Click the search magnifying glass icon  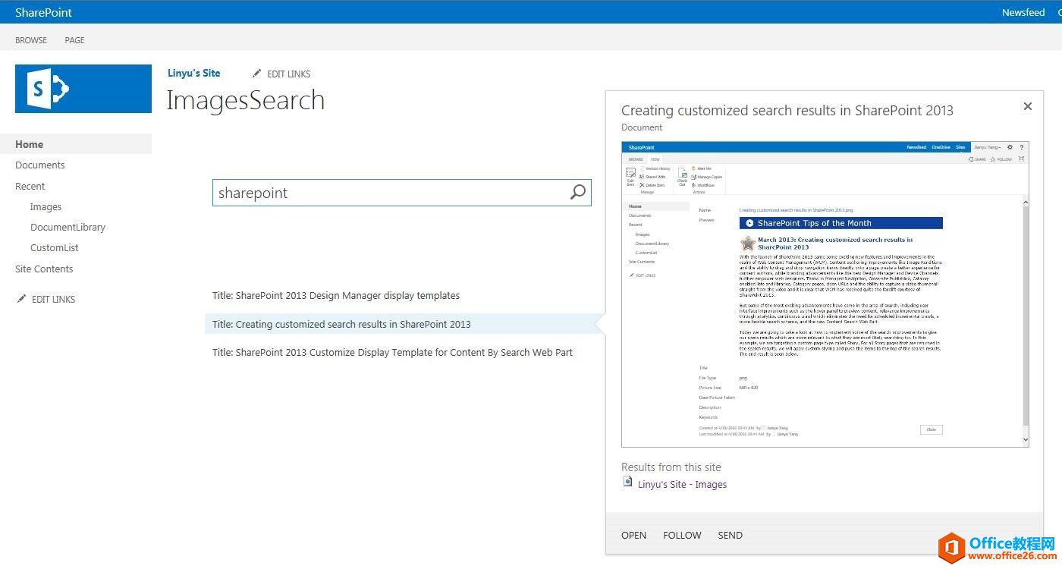(x=577, y=193)
